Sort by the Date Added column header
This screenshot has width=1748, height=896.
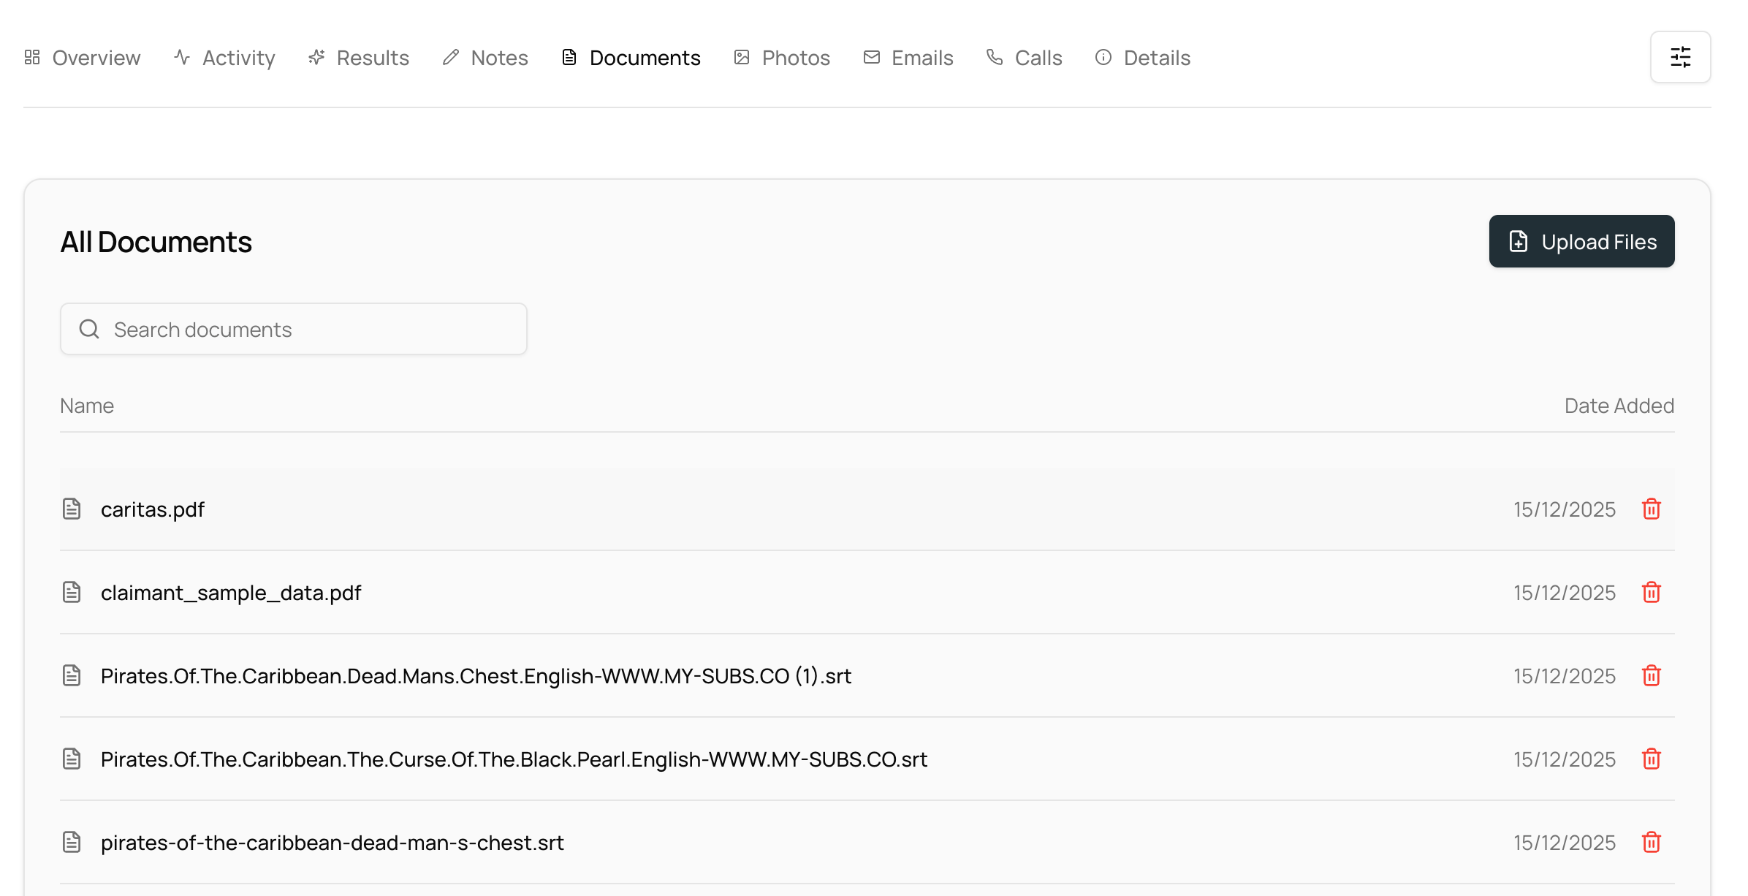pyautogui.click(x=1619, y=406)
